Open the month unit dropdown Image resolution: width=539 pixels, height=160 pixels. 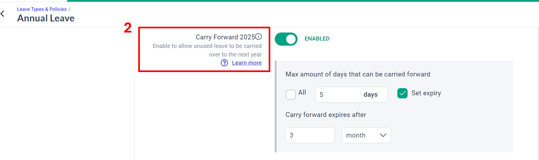(x=366, y=135)
